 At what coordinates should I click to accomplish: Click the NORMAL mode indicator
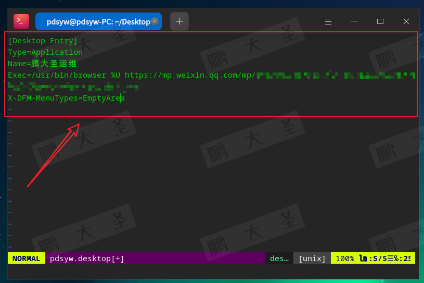(x=26, y=259)
